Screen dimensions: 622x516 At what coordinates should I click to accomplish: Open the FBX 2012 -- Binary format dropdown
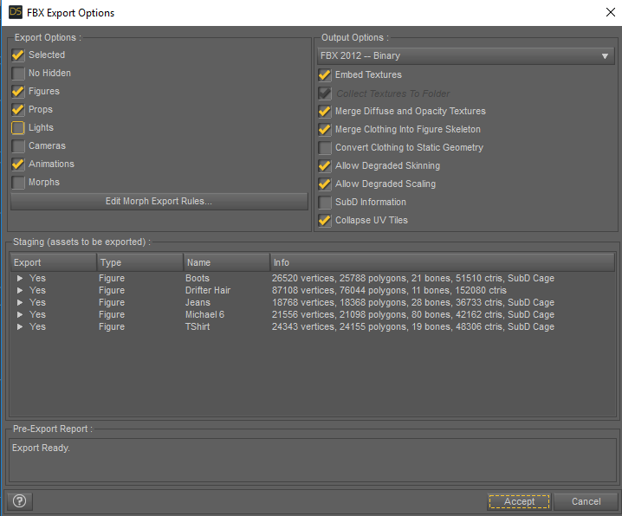pyautogui.click(x=466, y=56)
